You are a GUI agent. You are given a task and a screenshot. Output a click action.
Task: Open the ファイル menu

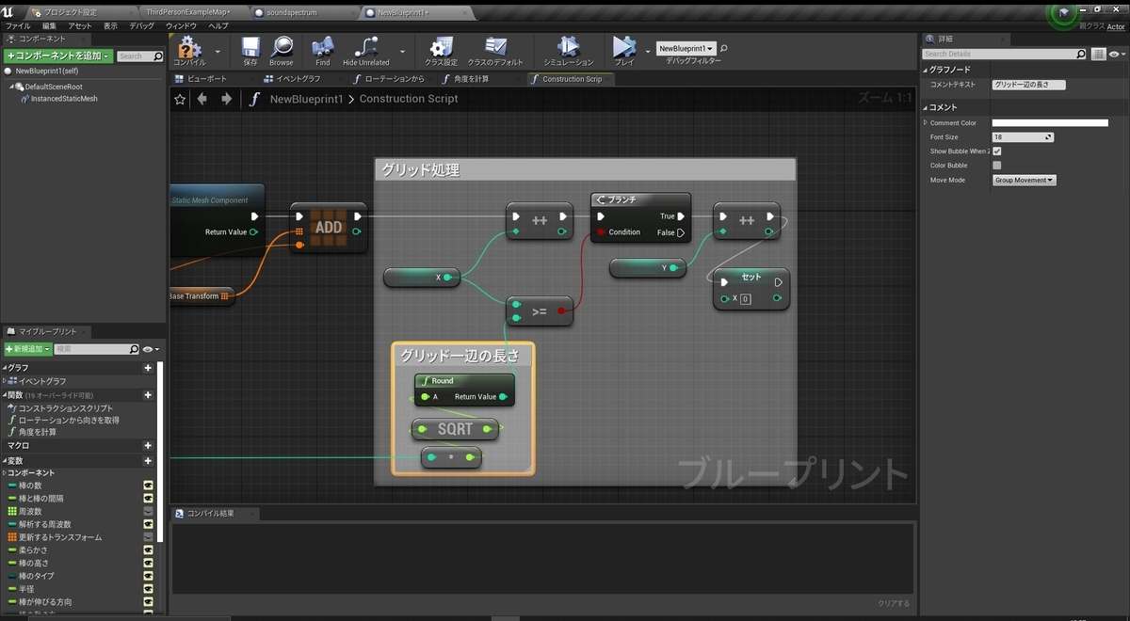(18, 26)
